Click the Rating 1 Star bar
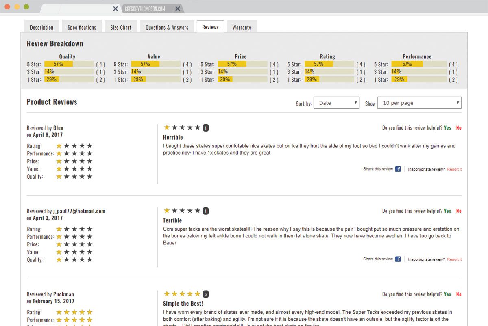Viewport: 488px width, 326px height. 329,80
